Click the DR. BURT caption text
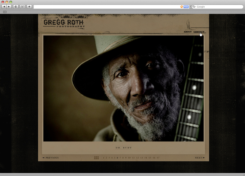The height and width of the screenshot is (176, 245). 124,148
